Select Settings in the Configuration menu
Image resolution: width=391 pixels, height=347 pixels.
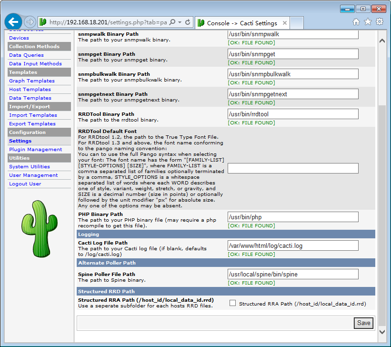click(x=20, y=141)
